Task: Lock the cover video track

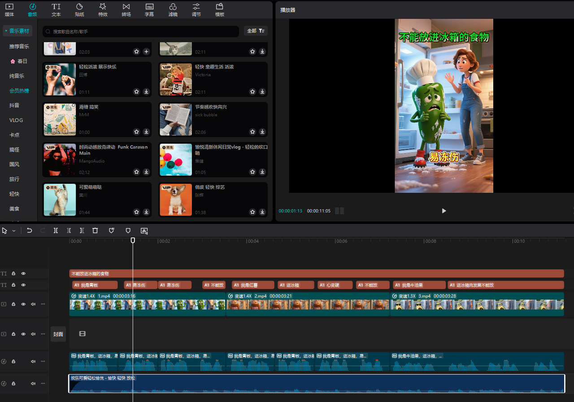Action: tap(13, 334)
